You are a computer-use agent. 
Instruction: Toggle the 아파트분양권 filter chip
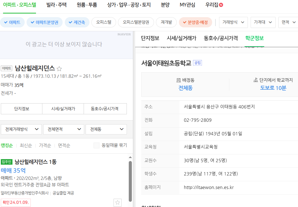tap(45, 22)
